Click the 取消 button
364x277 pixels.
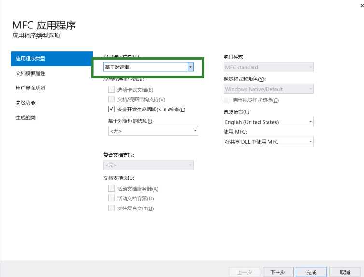pos(345,272)
